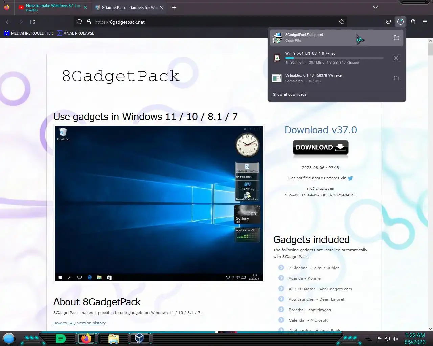Click the 7 Sidebar - Helmut Buhler entry
This screenshot has width=433, height=346.
[x=314, y=268]
